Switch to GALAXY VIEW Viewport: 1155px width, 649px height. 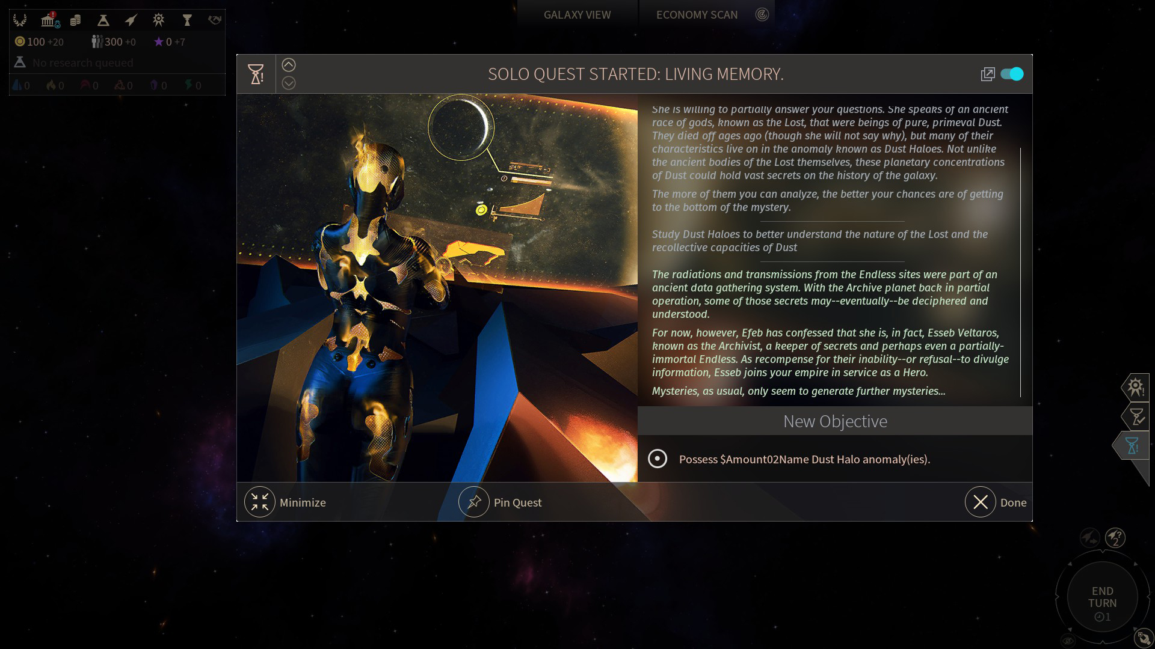tap(577, 14)
